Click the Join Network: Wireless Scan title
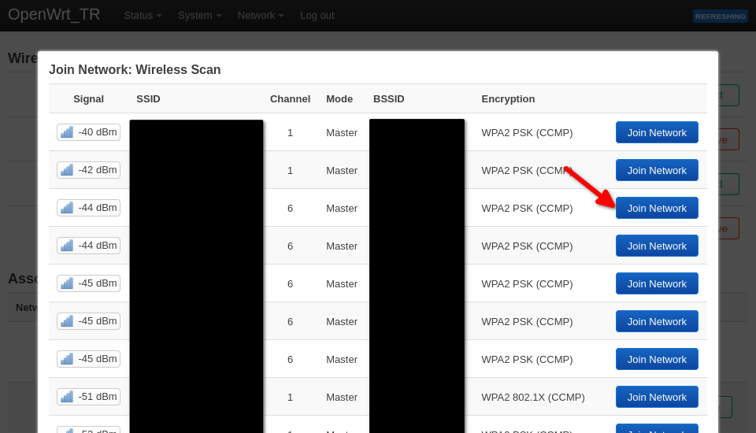The width and height of the screenshot is (756, 433). point(135,69)
